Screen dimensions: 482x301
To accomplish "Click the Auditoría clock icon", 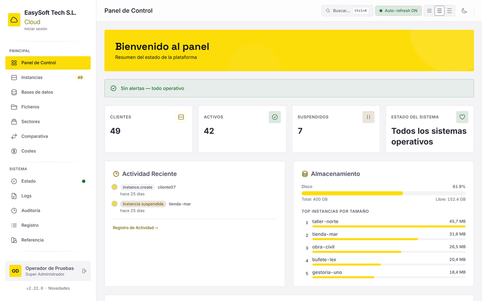I will (x=14, y=211).
